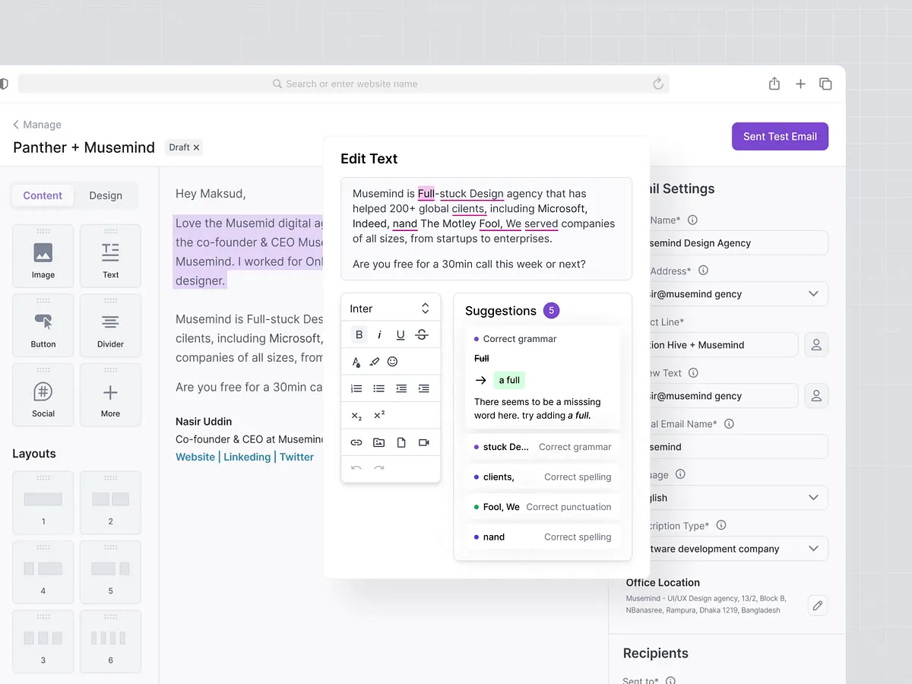Reload the page in the browser
The image size is (912, 684).
pos(658,84)
